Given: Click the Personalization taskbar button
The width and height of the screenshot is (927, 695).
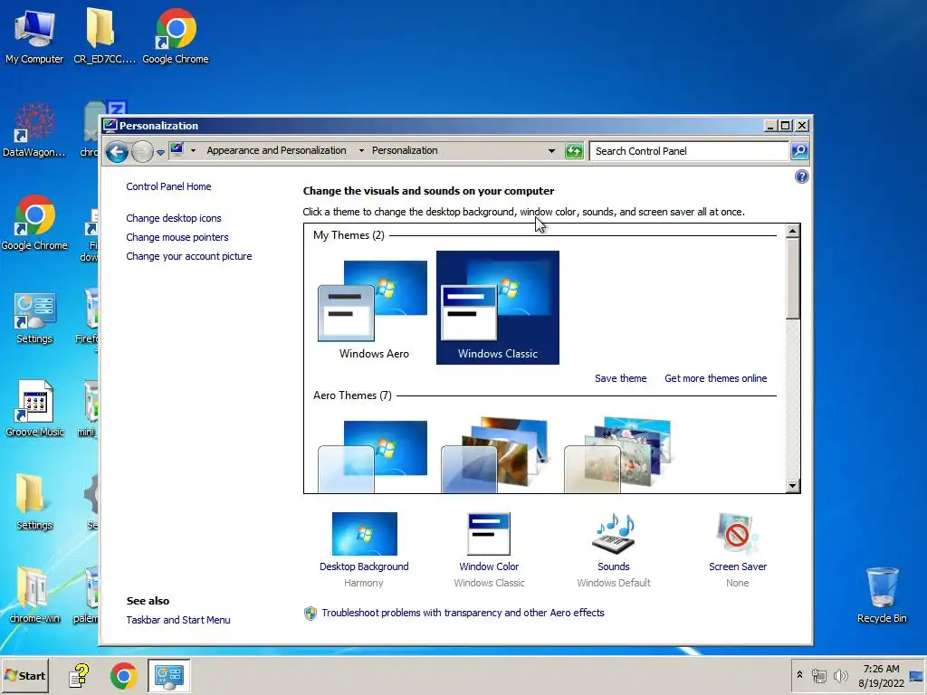Looking at the screenshot, I should pyautogui.click(x=169, y=675).
